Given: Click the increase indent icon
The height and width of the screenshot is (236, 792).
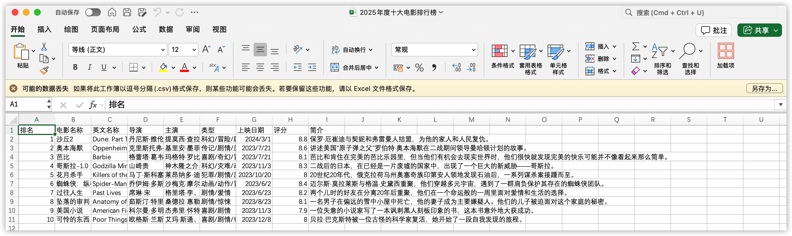Looking at the screenshot, I should [x=312, y=68].
